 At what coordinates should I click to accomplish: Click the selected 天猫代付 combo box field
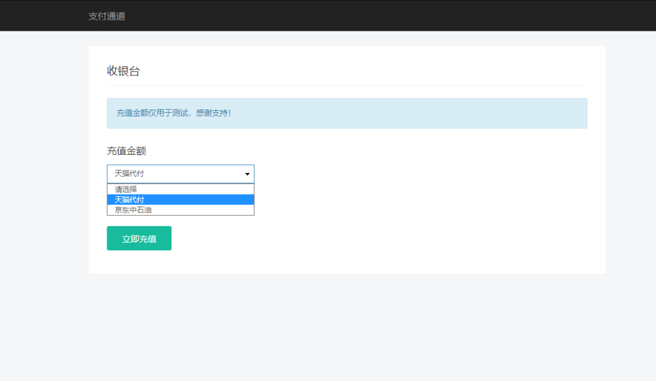(x=169, y=174)
